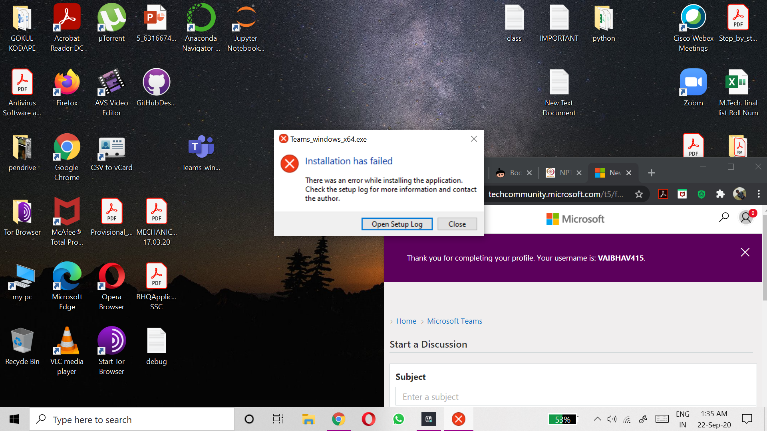Open the Anaconda Navigator desktop icon

click(x=201, y=18)
